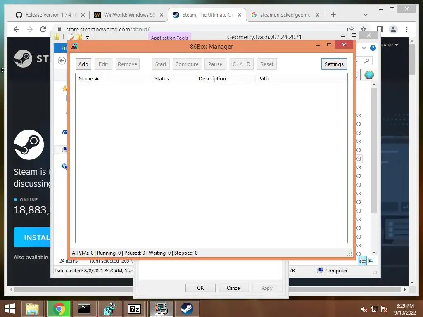
Task: Click the Path column header
Action: pyautogui.click(x=263, y=79)
